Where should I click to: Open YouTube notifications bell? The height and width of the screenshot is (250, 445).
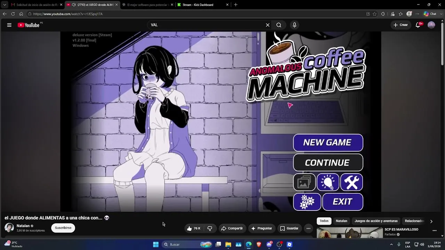click(419, 25)
